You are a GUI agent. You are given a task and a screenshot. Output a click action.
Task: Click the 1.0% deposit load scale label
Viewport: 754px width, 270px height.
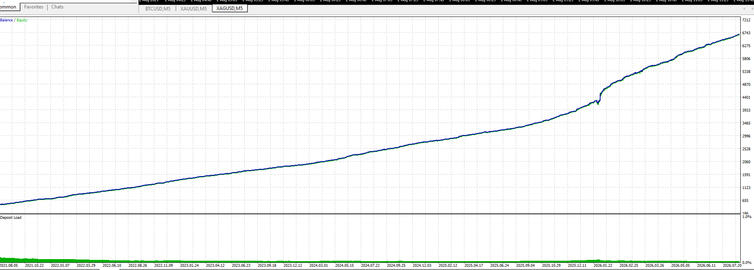click(747, 217)
